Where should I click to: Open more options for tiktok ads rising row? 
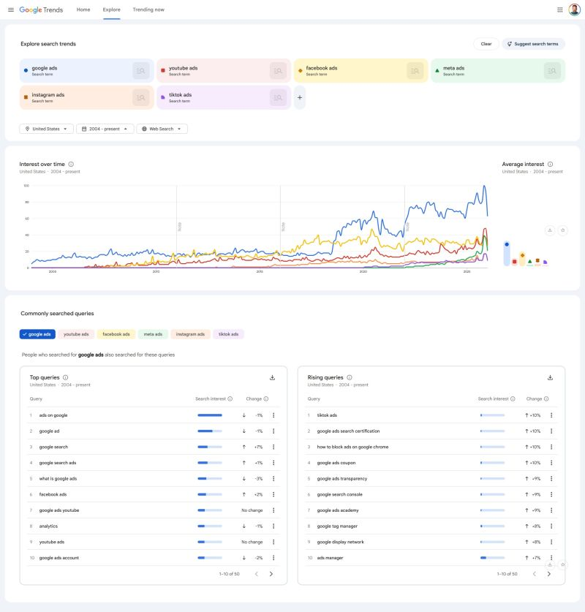551,415
